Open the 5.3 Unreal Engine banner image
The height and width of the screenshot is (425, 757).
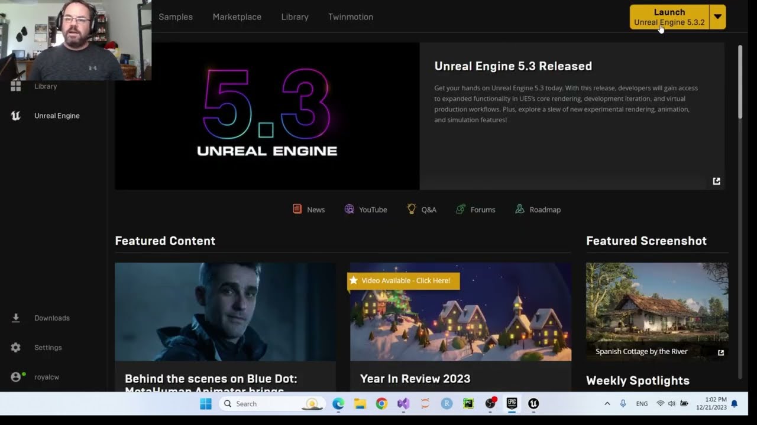[x=267, y=116]
